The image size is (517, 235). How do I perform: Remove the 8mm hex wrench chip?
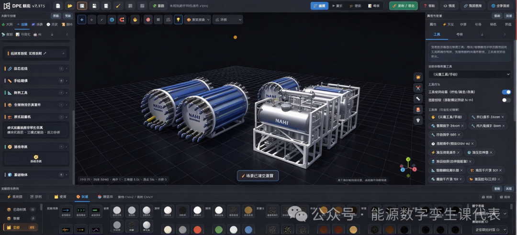(503, 126)
